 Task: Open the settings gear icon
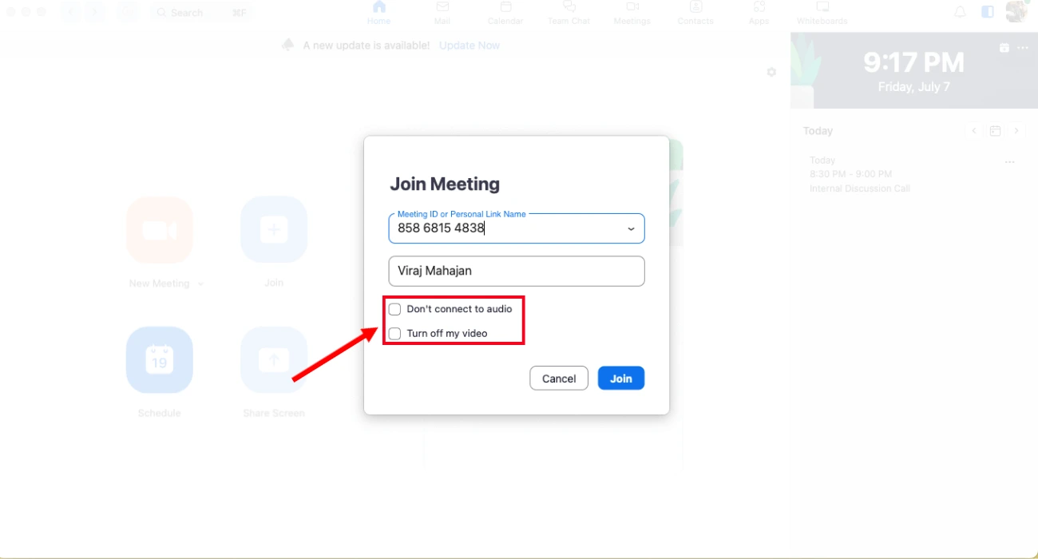pos(771,72)
